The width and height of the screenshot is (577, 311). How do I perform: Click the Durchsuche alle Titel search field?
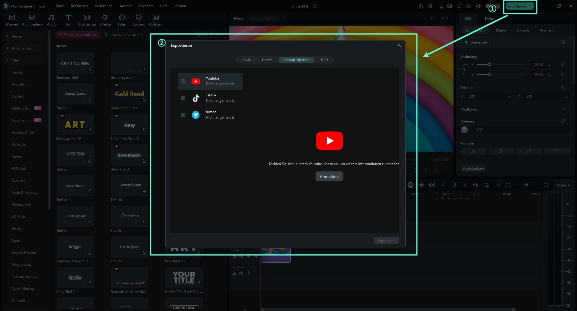click(128, 35)
